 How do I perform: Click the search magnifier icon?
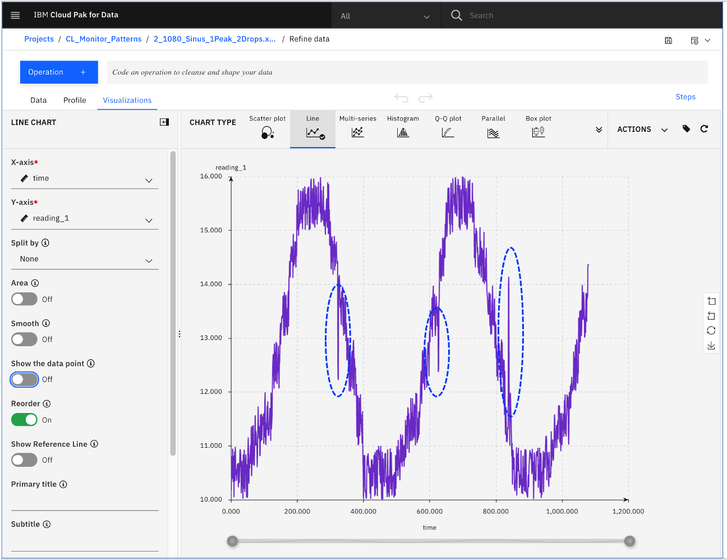[x=457, y=15]
